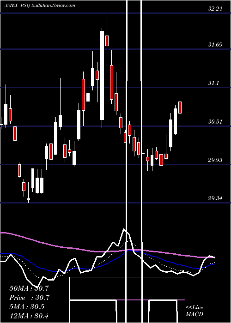
Task: Click the 5MA : 30.5 readout
Action: 27,307
